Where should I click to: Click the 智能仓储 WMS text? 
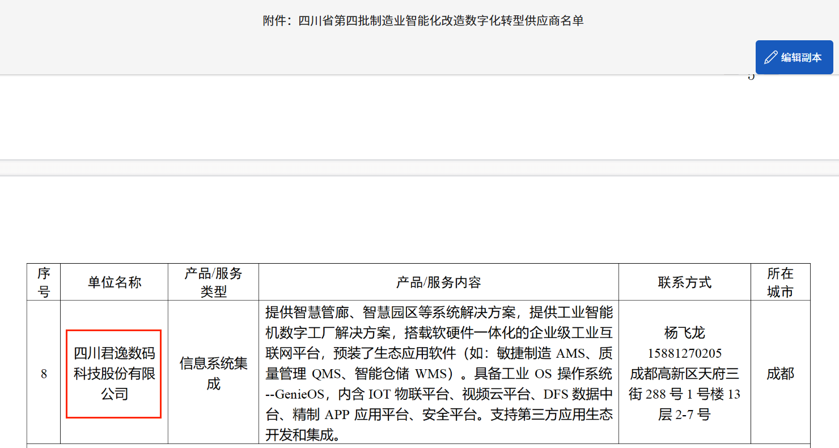397,374
